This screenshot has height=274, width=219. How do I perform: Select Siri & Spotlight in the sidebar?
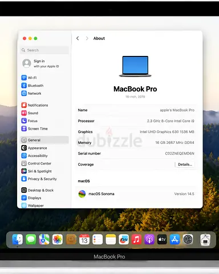36,171
